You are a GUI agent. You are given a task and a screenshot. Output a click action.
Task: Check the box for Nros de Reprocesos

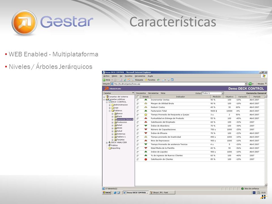(x=138, y=141)
